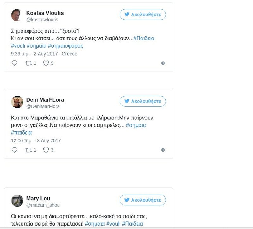Follow Deni MarFLora with Ακολουθήστε button

143,101
